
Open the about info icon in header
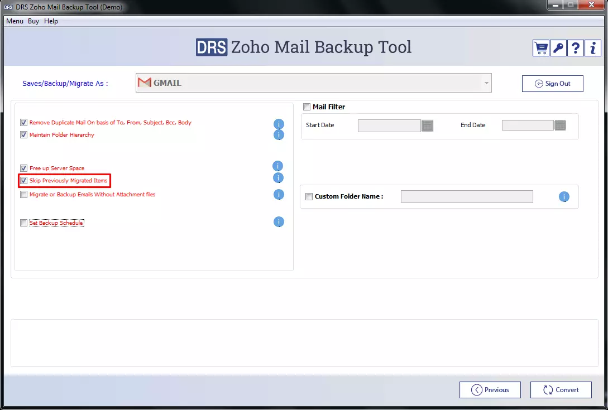click(593, 48)
